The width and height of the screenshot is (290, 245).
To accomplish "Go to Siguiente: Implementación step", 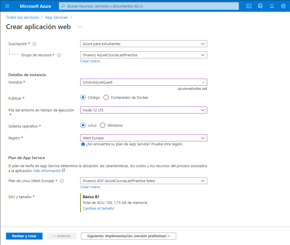I will point(128,236).
